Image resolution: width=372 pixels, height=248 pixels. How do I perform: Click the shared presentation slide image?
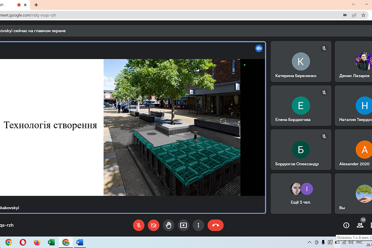click(x=172, y=127)
